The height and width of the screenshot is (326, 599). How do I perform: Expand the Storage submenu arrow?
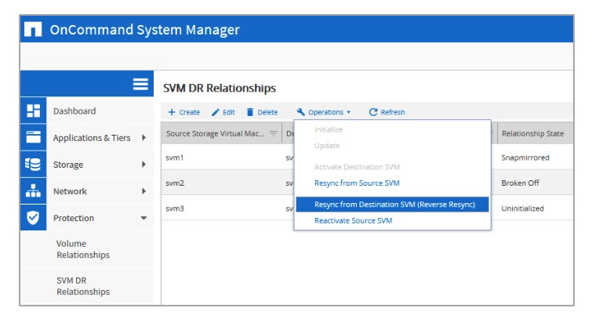(x=143, y=165)
